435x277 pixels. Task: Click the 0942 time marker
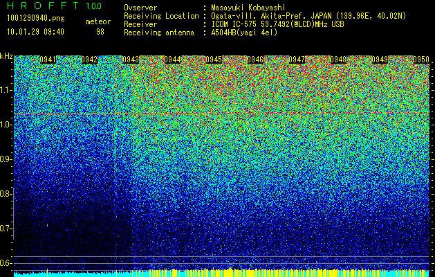[x=89, y=60]
